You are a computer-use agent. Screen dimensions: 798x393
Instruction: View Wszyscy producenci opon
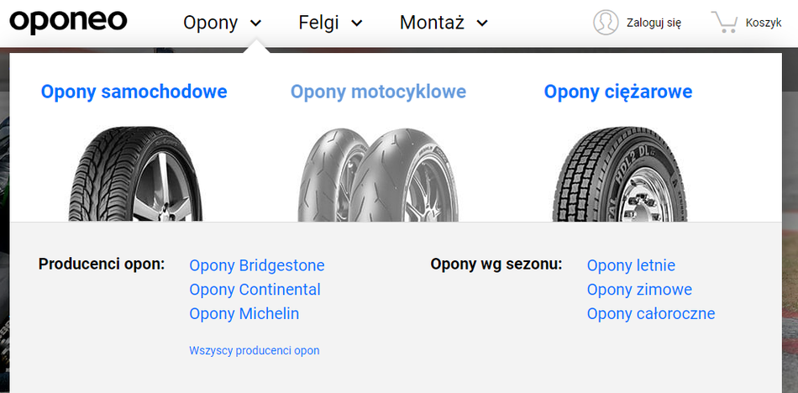tap(255, 351)
